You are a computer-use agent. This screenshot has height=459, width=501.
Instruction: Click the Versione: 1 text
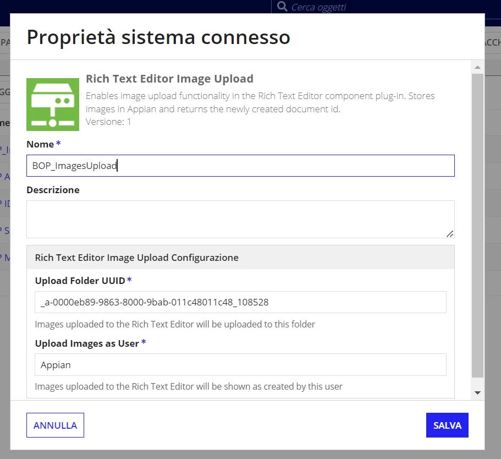[x=108, y=122]
